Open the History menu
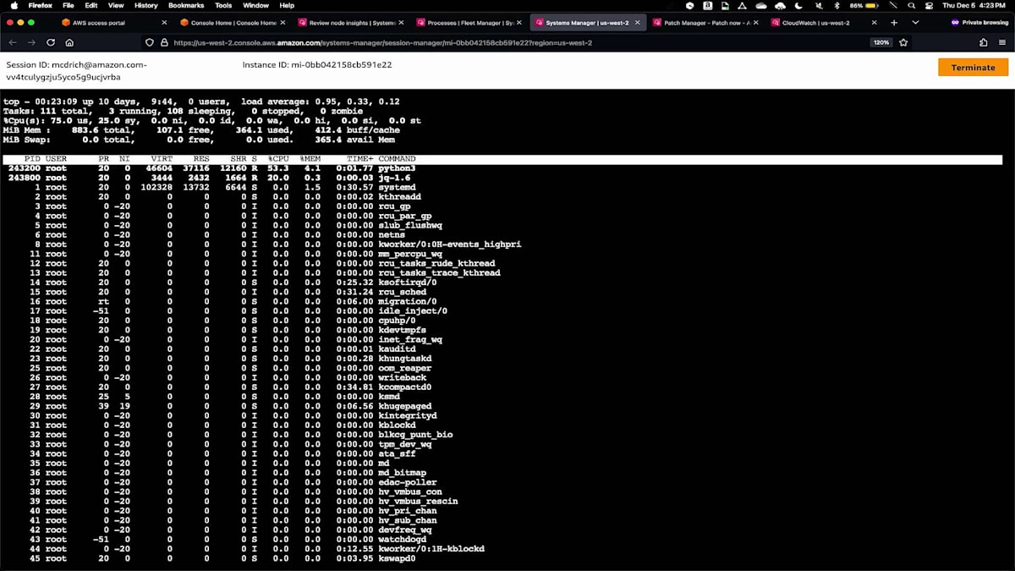 [x=145, y=5]
